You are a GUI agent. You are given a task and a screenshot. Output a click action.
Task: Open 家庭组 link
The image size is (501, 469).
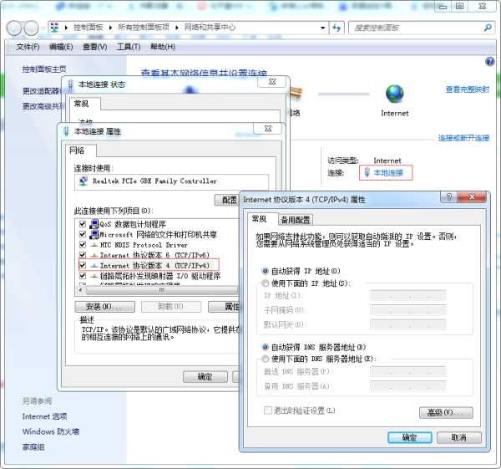pos(33,447)
